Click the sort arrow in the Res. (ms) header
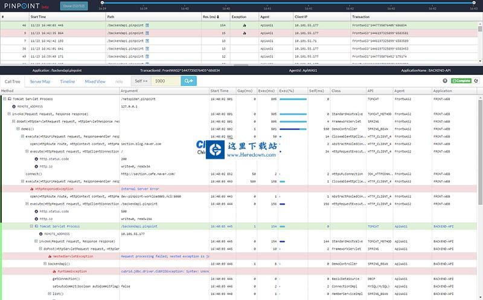The image size is (483, 300). point(218,17)
